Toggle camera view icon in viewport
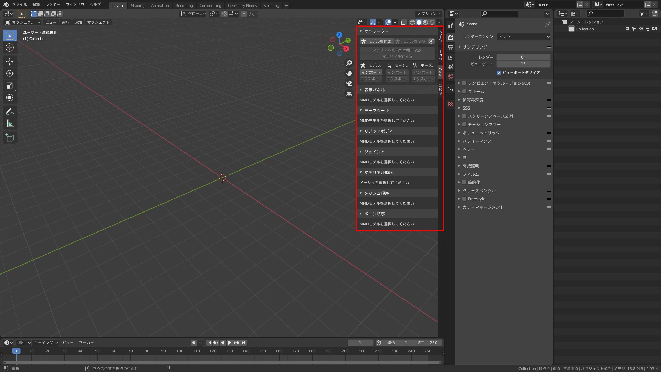 point(349,84)
